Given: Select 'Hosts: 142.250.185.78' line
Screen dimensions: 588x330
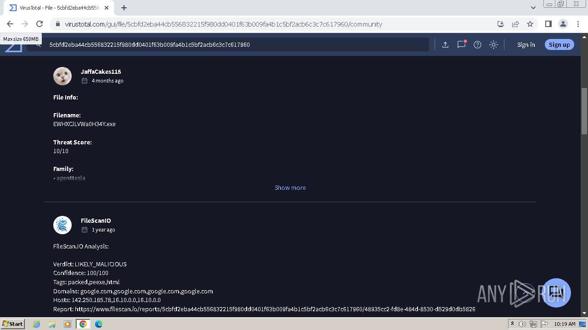Looking at the screenshot, I should click(107, 300).
